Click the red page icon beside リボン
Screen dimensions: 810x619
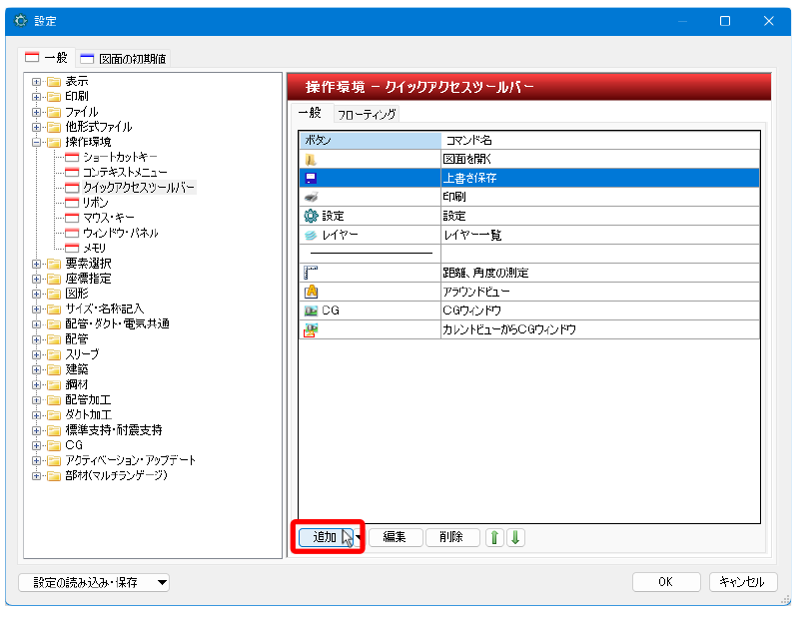tap(72, 203)
